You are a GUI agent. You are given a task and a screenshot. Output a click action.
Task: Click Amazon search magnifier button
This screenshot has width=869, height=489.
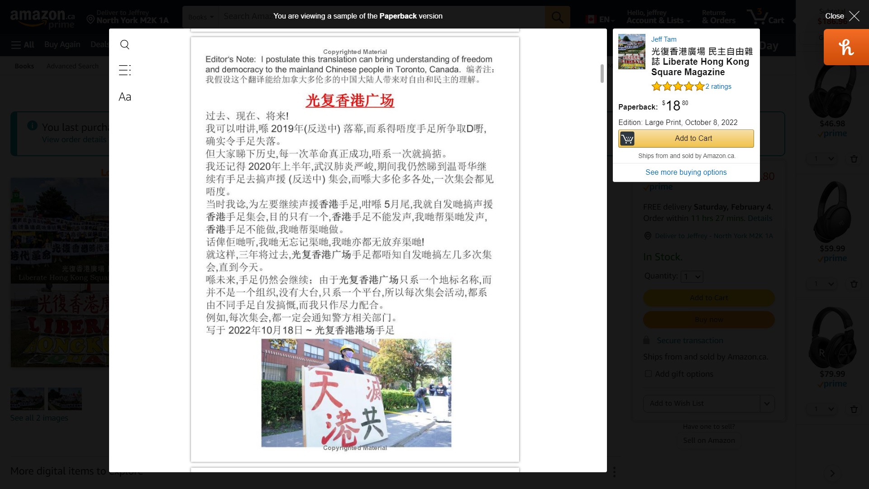click(x=557, y=18)
